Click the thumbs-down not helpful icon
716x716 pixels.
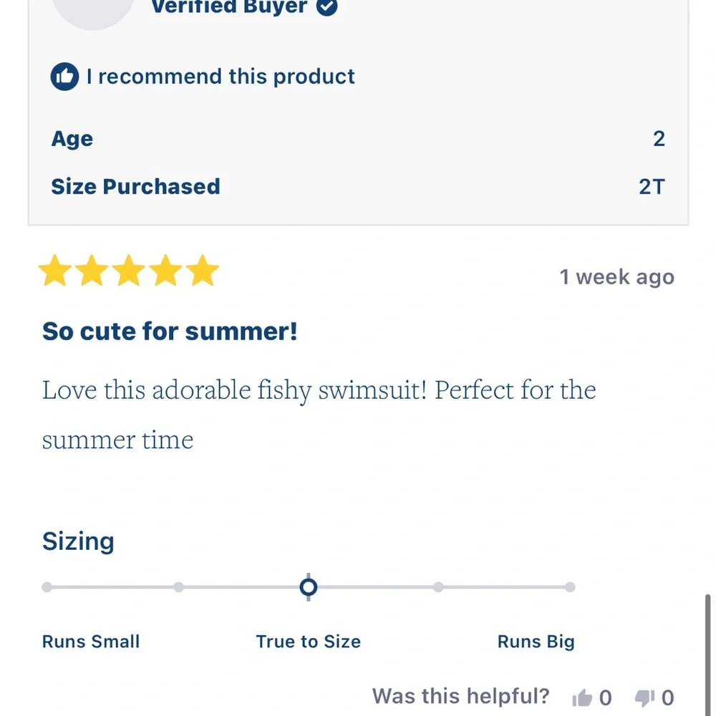644,697
